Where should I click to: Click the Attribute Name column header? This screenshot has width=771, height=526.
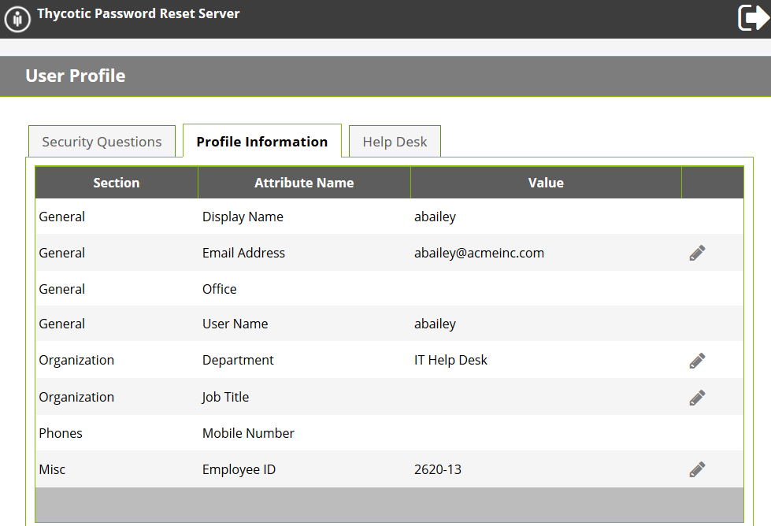pyautogui.click(x=304, y=183)
